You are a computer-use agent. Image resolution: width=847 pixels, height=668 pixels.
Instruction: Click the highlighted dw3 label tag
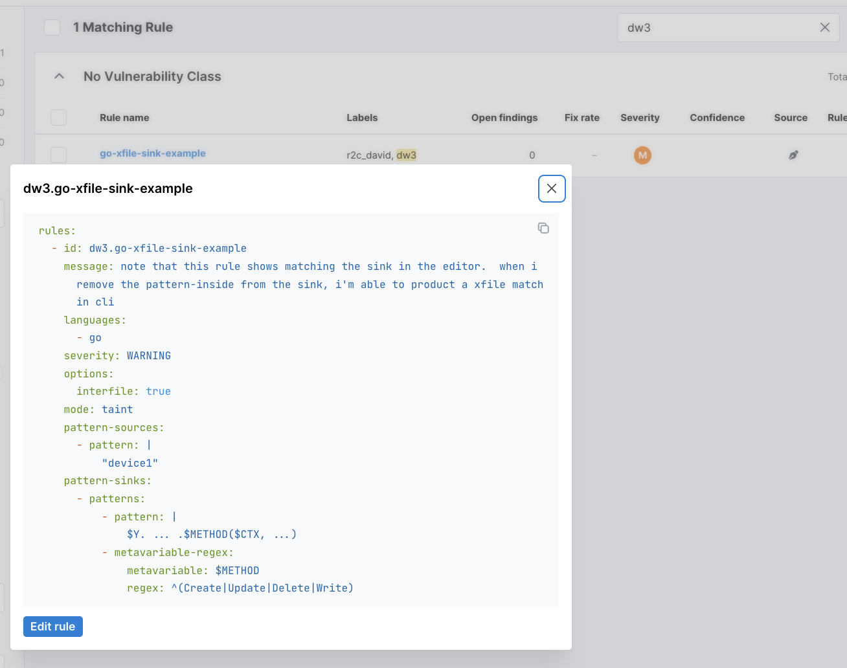[407, 155]
